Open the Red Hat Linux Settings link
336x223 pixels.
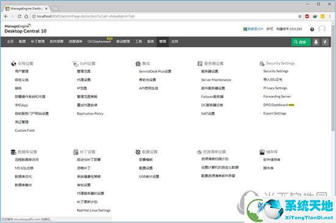93,210
